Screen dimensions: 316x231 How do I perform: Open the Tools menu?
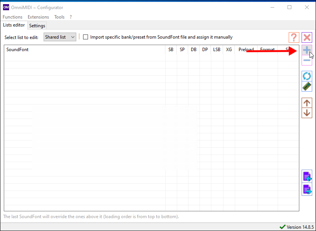click(x=59, y=17)
